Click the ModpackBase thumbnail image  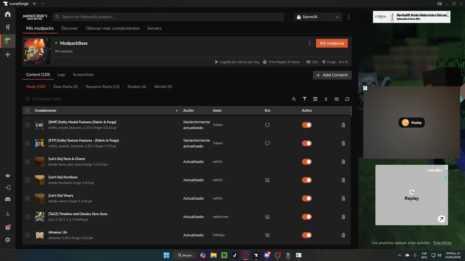[x=37, y=51]
